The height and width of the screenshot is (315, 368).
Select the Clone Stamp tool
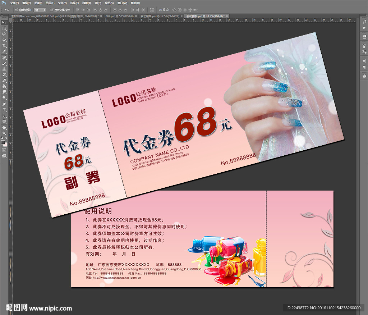[x=4, y=69]
